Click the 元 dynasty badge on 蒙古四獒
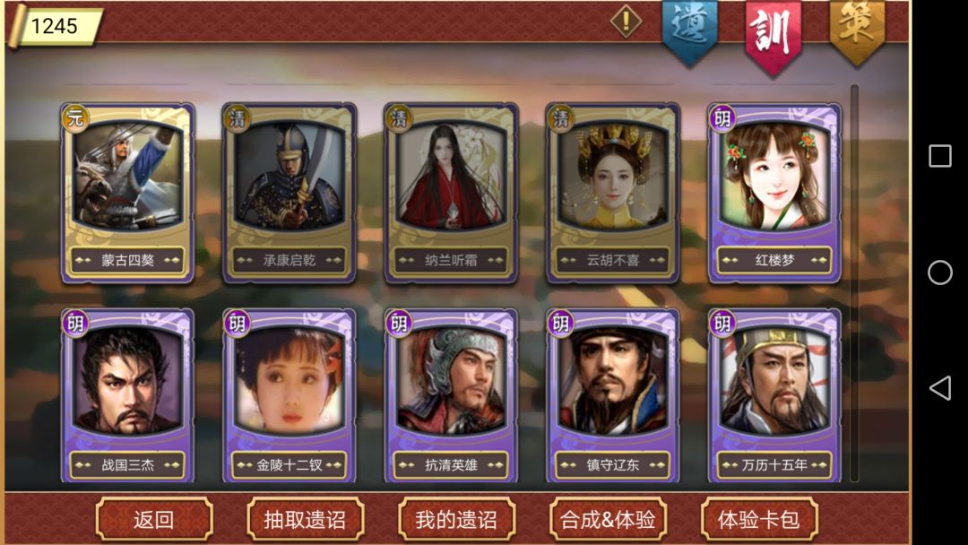Image resolution: width=968 pixels, height=545 pixels. [75, 118]
